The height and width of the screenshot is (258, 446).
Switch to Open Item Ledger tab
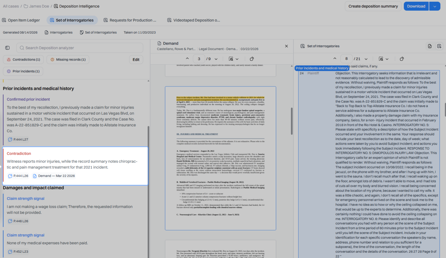pos(21,20)
